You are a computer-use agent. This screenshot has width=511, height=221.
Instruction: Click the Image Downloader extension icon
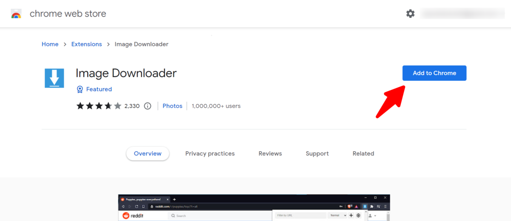coord(54,78)
